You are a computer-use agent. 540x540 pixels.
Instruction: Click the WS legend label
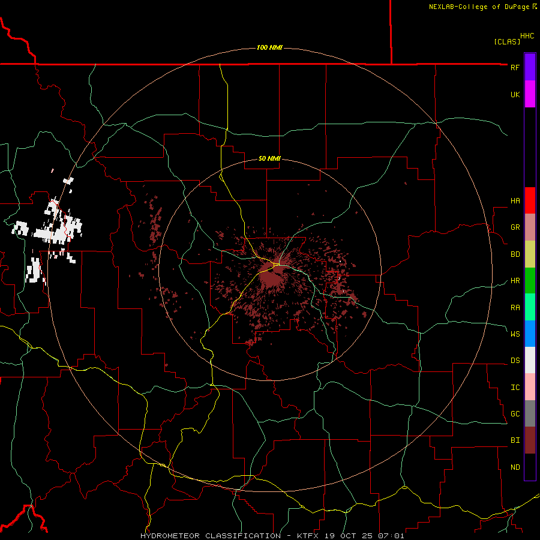click(x=515, y=334)
